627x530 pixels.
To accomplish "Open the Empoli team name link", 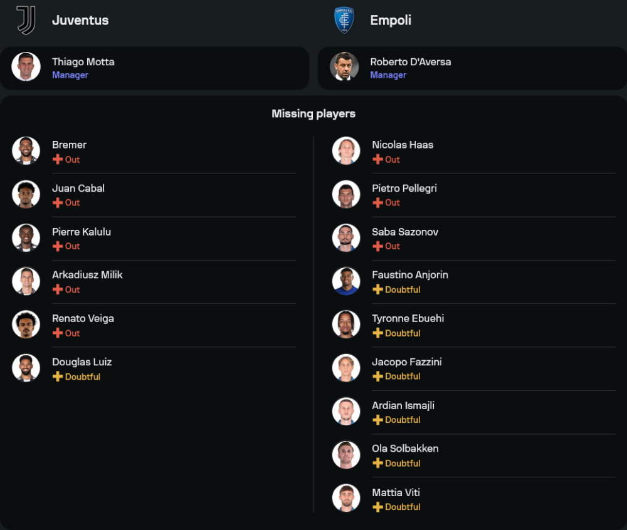I will 391,20.
